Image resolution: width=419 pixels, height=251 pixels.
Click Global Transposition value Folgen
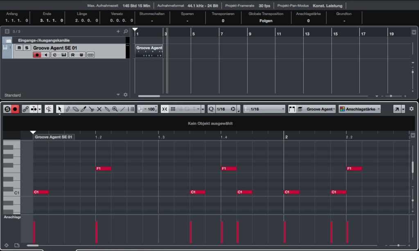pyautogui.click(x=266, y=21)
